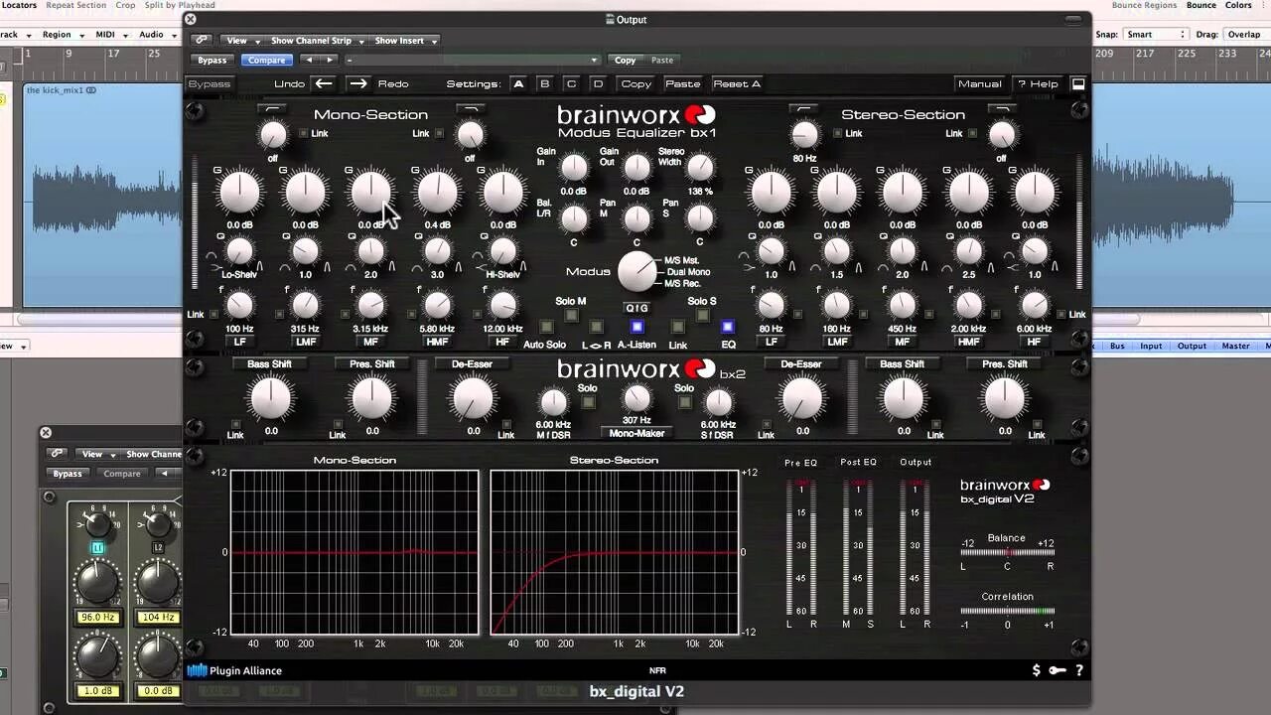Click the link chain icon in Output window

tap(202, 41)
